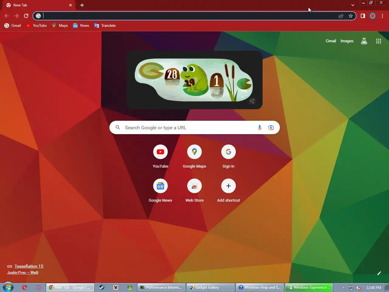389x292 pixels.
Task: Switch to Gadget Gallery taskbar window
Action: (210, 287)
